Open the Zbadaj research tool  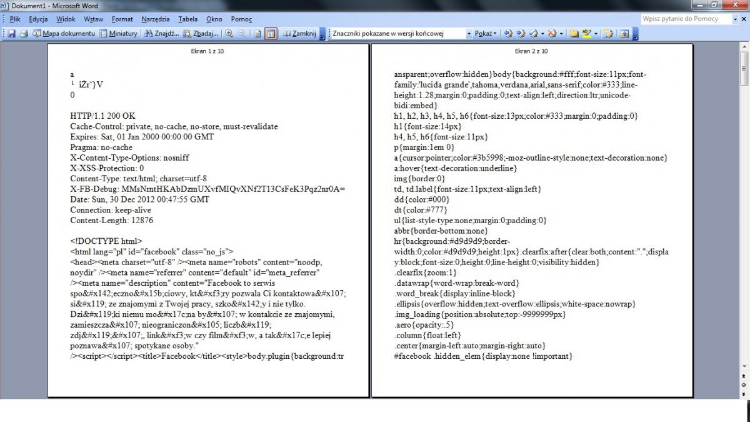pos(201,33)
